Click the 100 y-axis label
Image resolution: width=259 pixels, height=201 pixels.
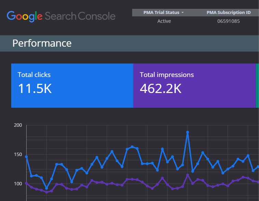(18, 184)
